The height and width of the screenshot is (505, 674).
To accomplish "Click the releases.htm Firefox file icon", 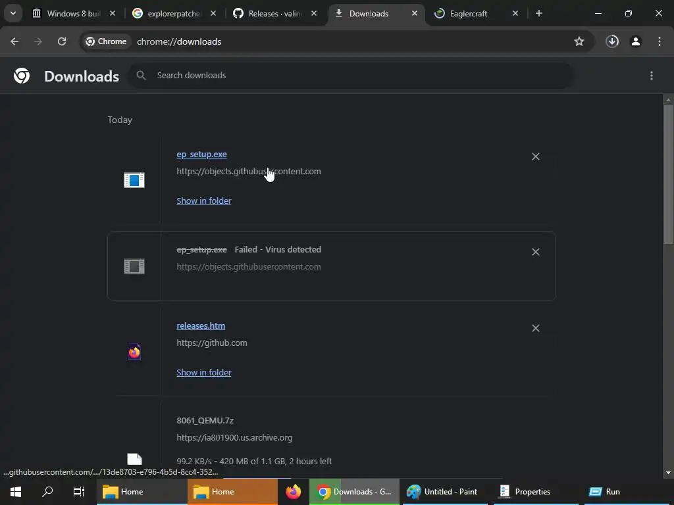I will click(x=134, y=352).
